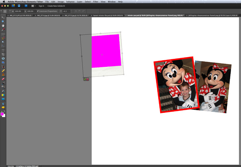Switch to IMG_0713.JPG document tab
The image size is (241, 167).
21,15
